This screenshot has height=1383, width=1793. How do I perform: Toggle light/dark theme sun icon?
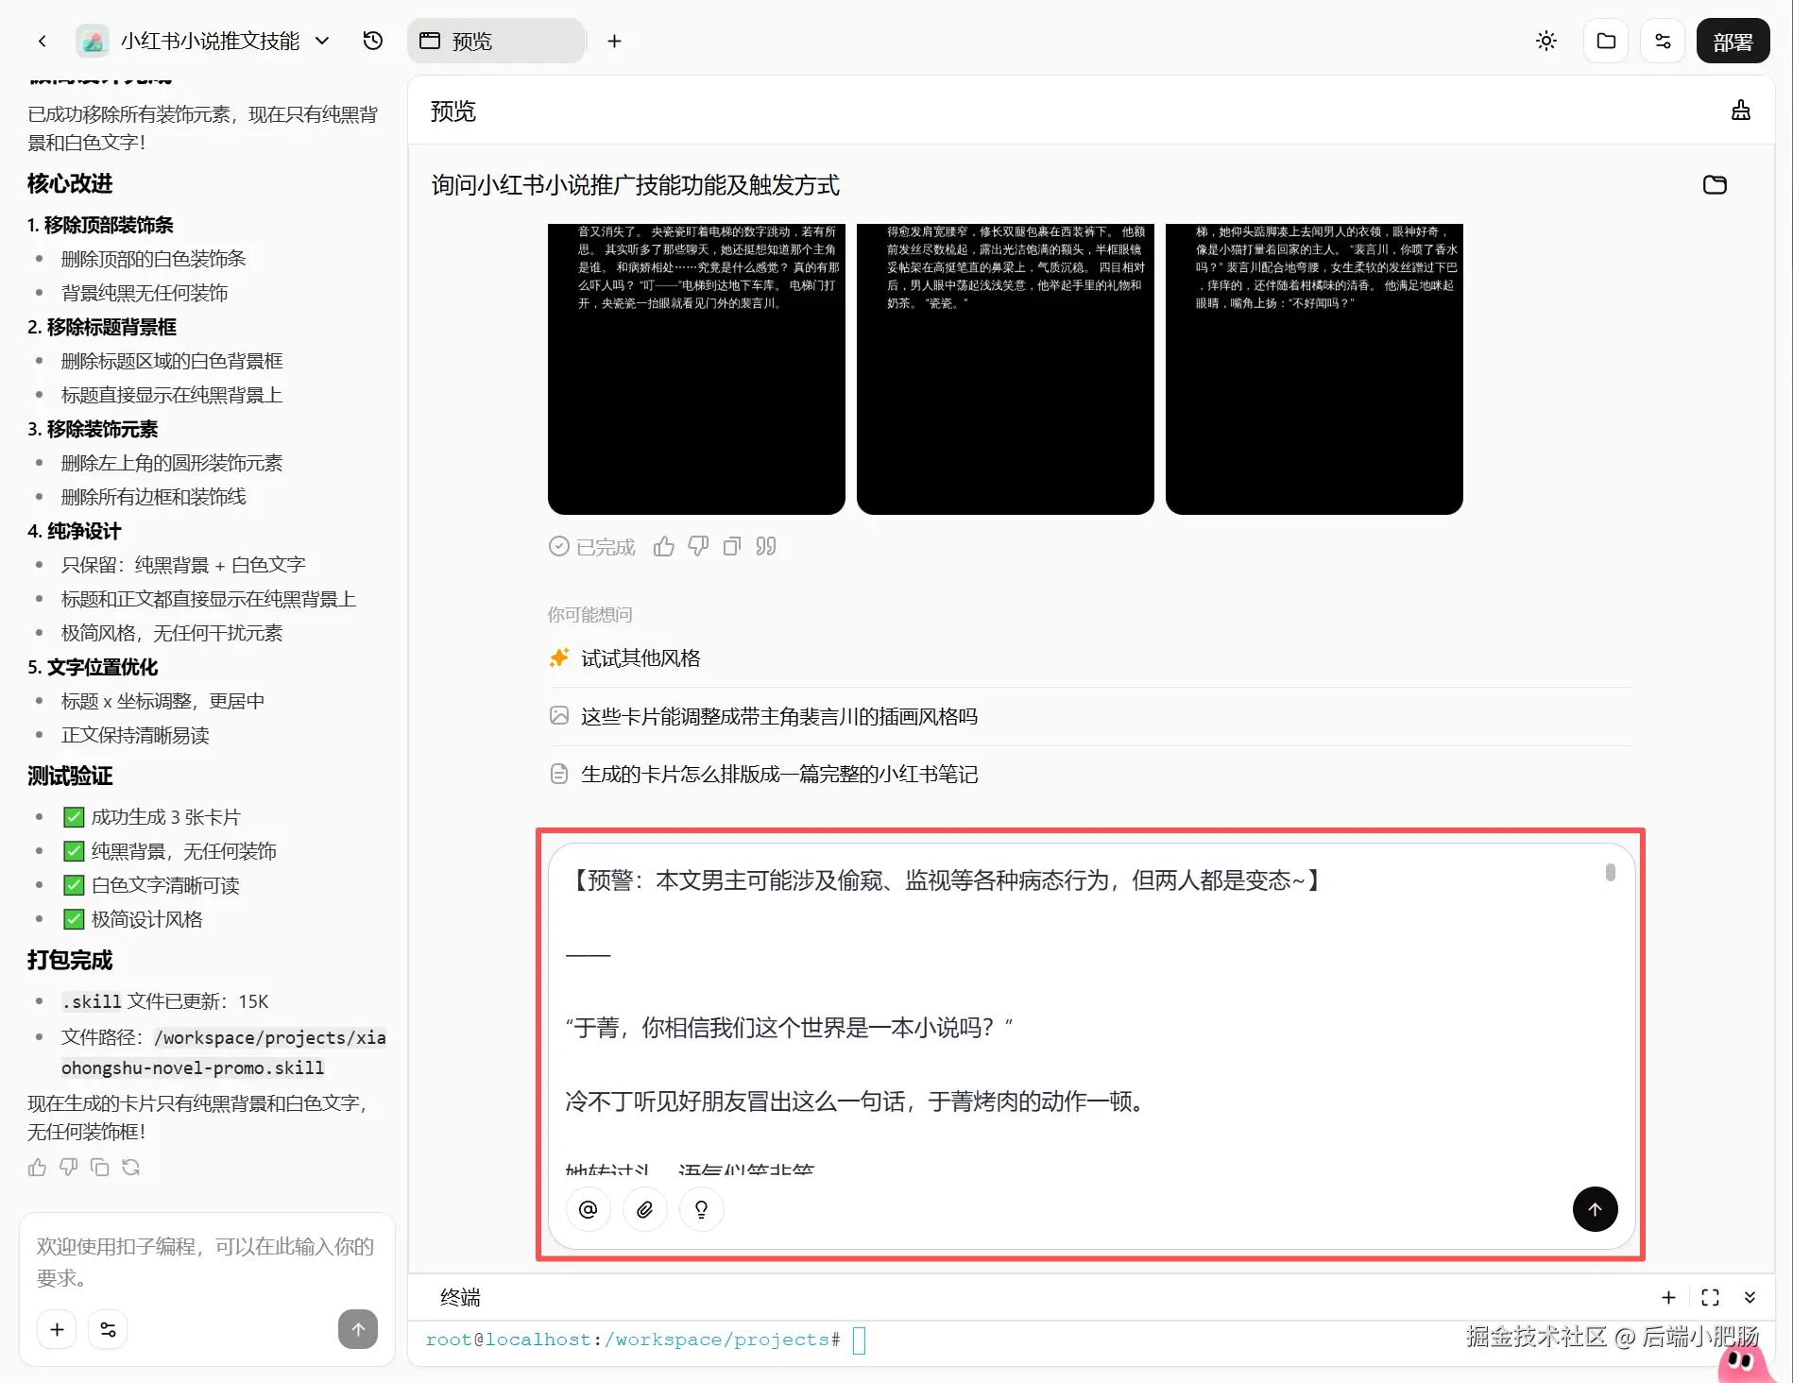pos(1546,41)
